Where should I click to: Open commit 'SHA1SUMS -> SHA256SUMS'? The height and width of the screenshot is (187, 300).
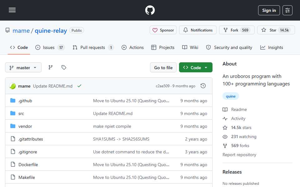coord(121,139)
